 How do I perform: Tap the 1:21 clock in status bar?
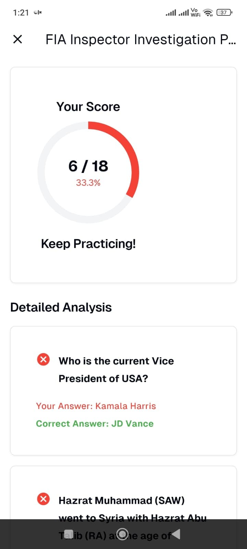click(21, 13)
